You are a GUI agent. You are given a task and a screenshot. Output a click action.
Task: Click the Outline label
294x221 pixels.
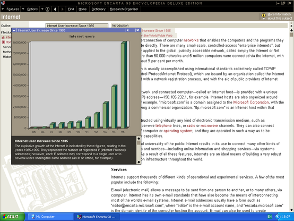[6, 25]
